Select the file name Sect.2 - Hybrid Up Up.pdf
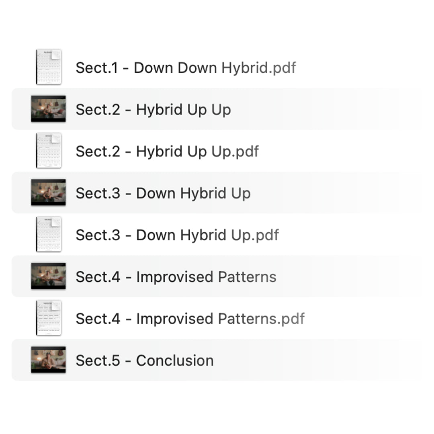The width and height of the screenshot is (434, 434). (167, 151)
